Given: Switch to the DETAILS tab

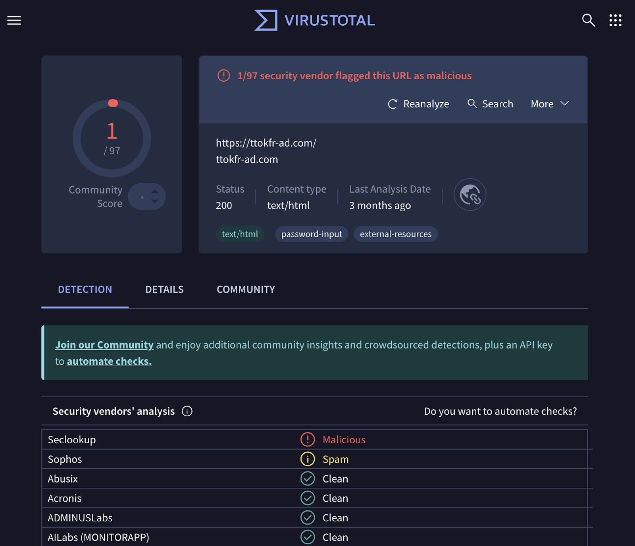Looking at the screenshot, I should (x=164, y=289).
